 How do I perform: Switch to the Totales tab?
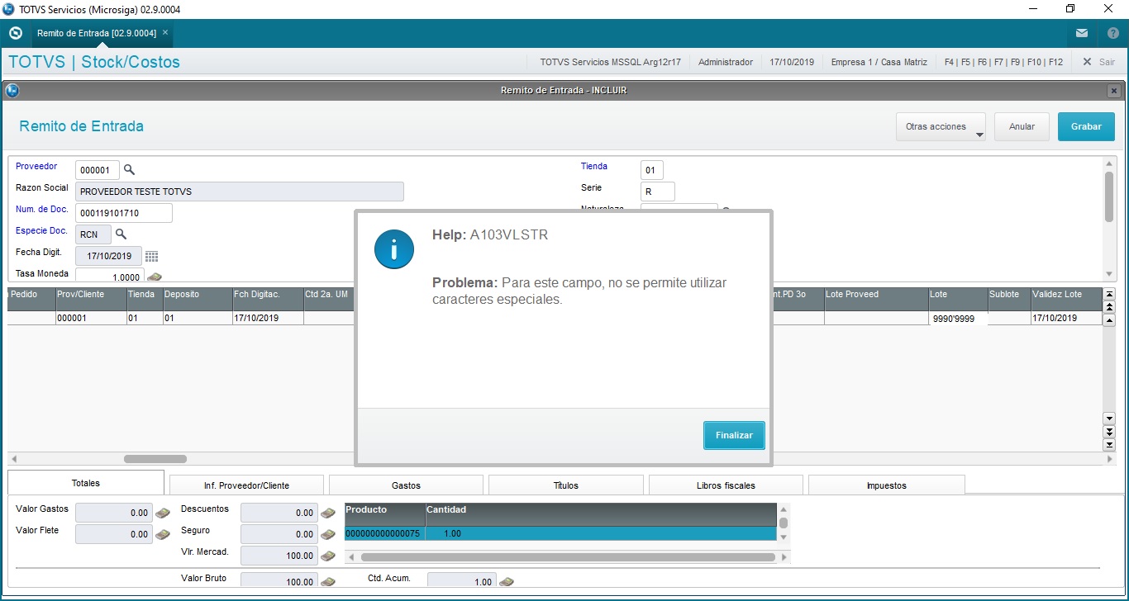tap(86, 483)
